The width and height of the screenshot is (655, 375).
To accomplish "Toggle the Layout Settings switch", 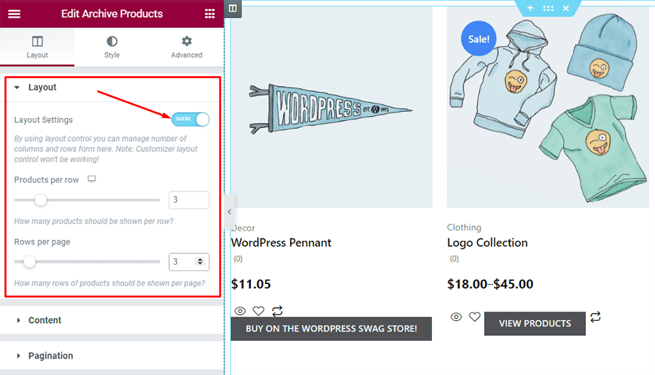I will pyautogui.click(x=190, y=119).
